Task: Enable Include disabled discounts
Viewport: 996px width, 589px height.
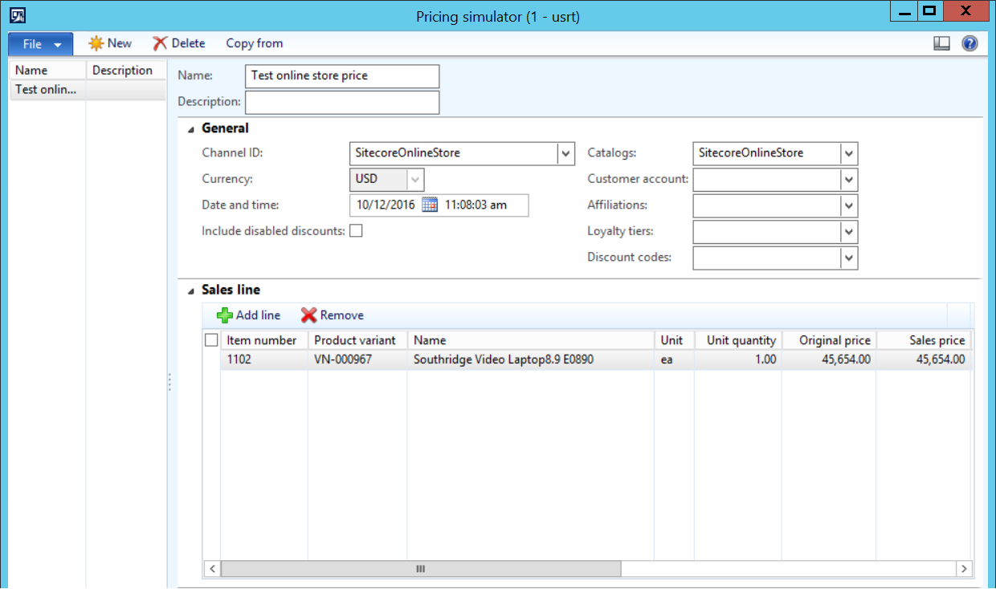Action: click(x=354, y=230)
